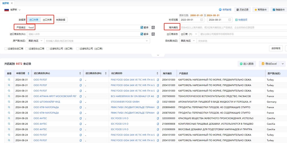Open the 使用教程 tutorial link
Viewport: 287px width, 143px height.
[225, 10]
